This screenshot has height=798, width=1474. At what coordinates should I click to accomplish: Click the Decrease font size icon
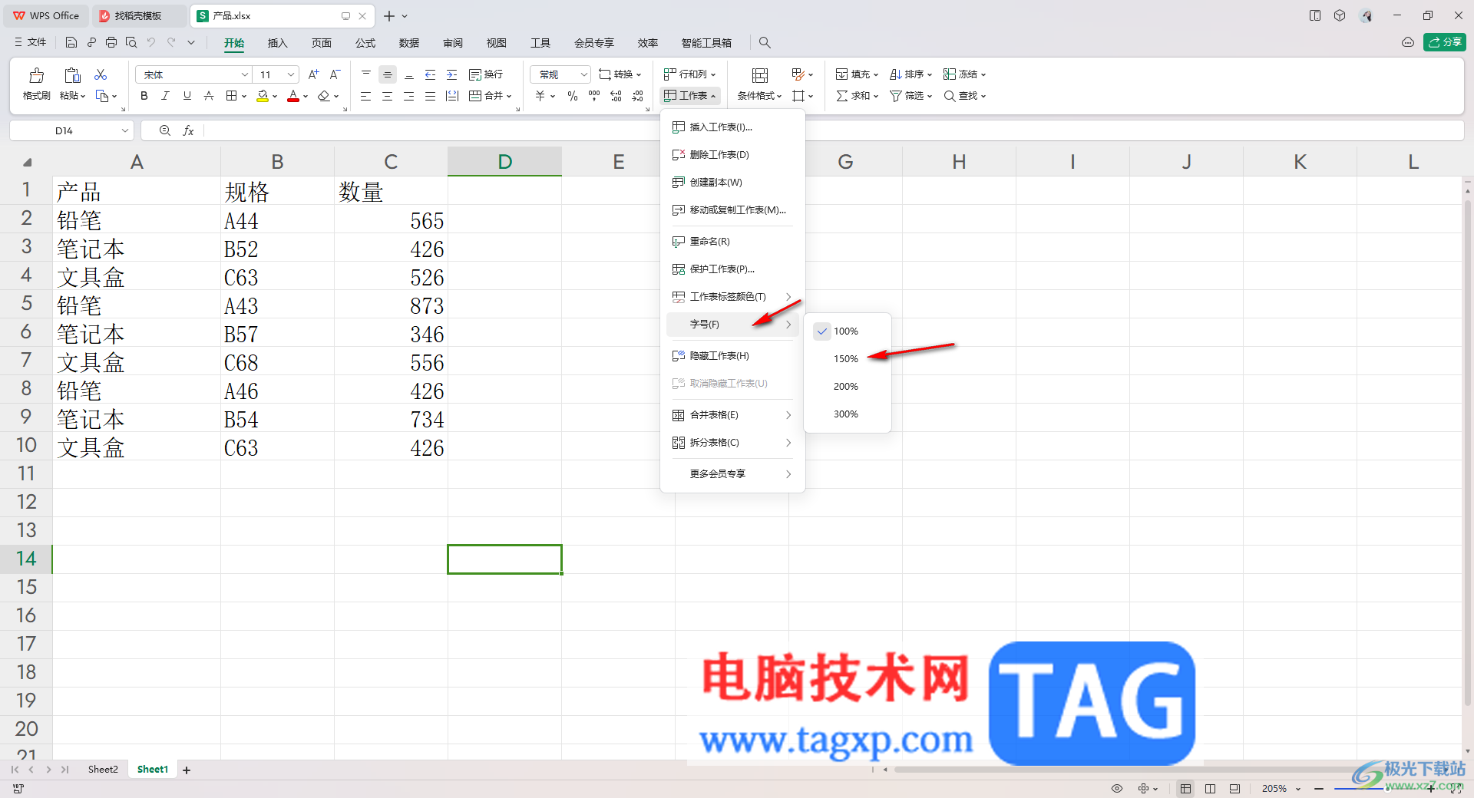[x=335, y=74]
